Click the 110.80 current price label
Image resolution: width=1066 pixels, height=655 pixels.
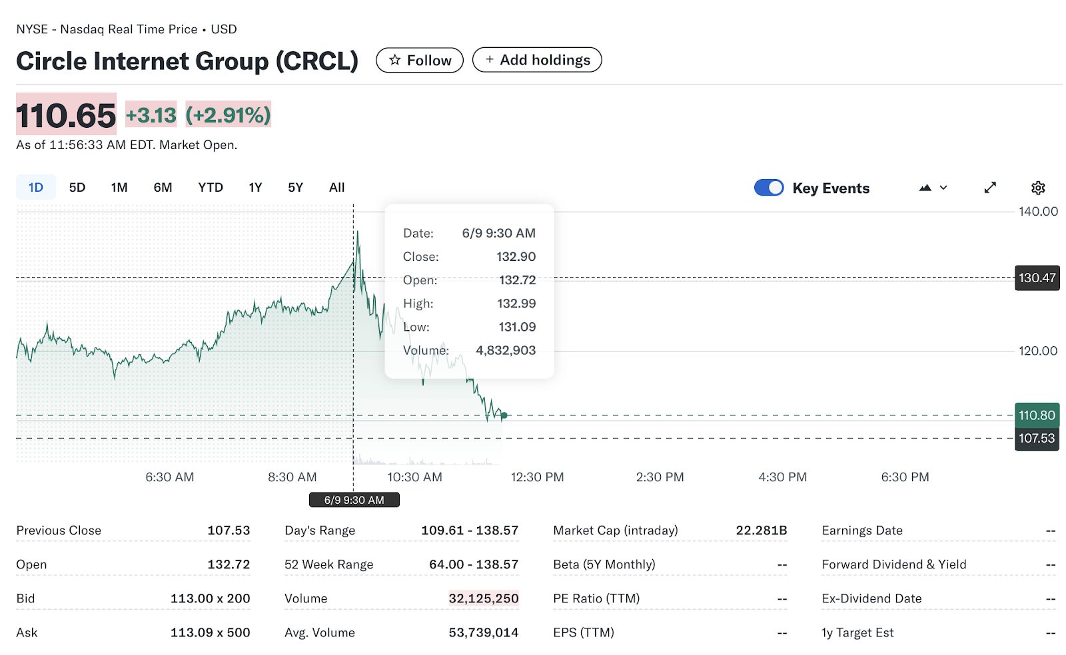(1037, 415)
